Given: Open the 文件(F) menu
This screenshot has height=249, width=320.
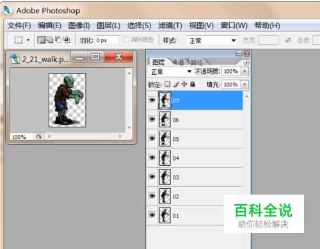Looking at the screenshot, I should [19, 26].
